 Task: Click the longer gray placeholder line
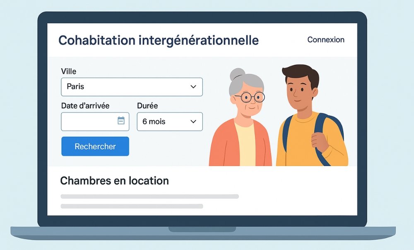(x=149, y=196)
